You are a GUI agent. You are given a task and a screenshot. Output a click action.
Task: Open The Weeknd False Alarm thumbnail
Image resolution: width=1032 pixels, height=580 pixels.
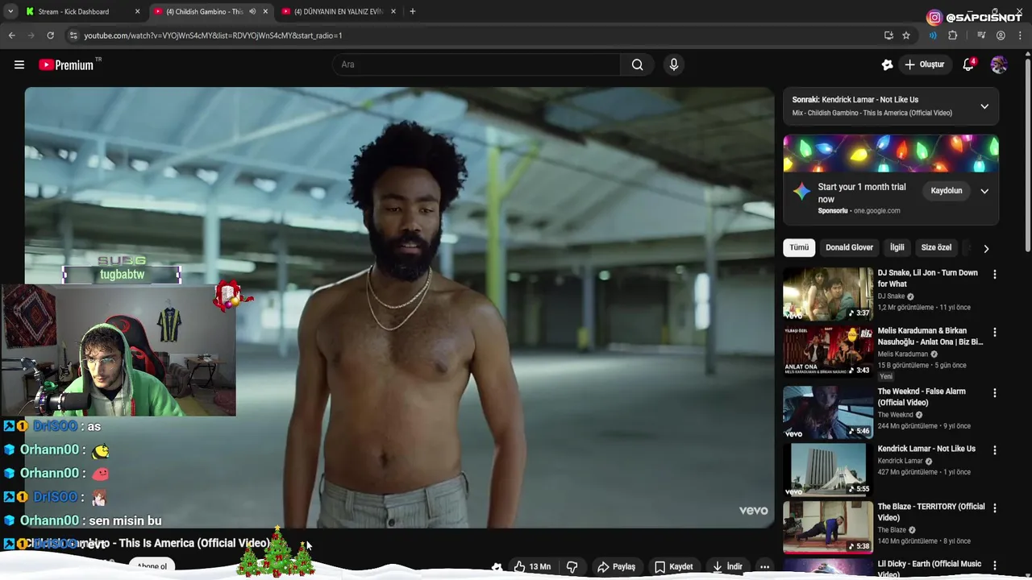coord(828,412)
